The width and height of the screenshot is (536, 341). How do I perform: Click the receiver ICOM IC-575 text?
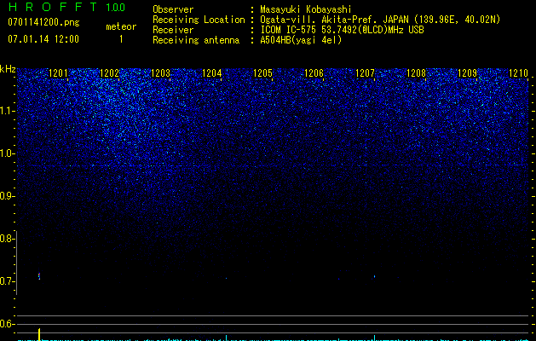pos(342,30)
